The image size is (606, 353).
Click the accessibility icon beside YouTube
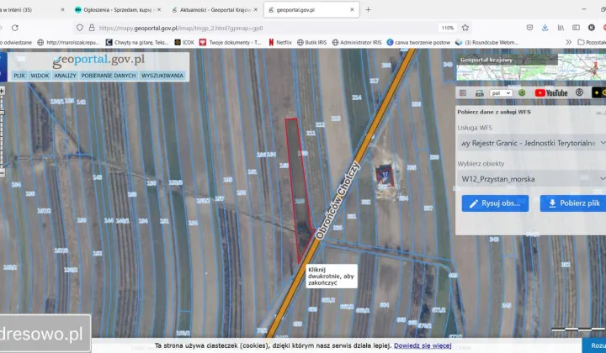[x=579, y=92]
